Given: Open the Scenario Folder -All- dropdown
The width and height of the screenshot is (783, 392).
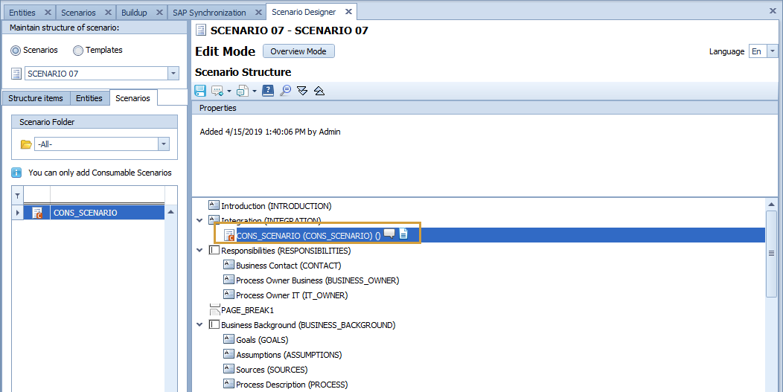Looking at the screenshot, I should (164, 144).
